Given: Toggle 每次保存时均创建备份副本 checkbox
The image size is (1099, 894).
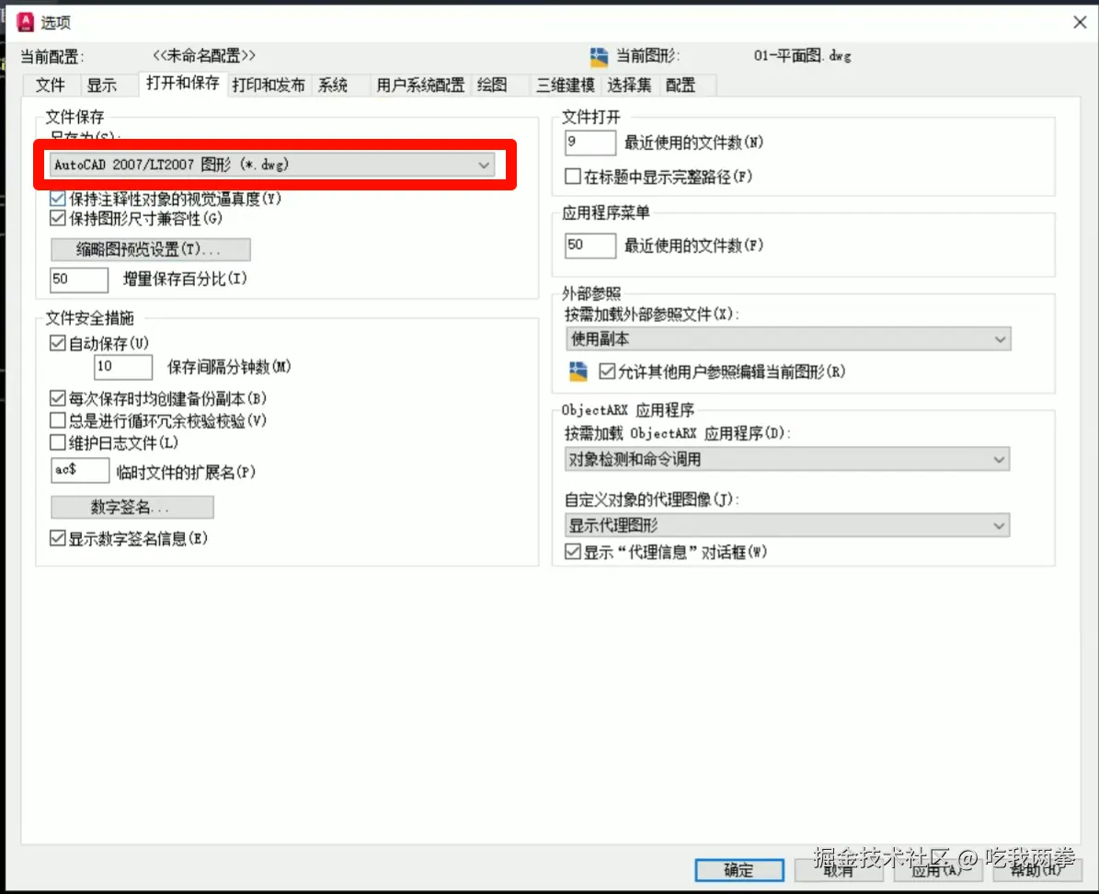Looking at the screenshot, I should point(57,399).
